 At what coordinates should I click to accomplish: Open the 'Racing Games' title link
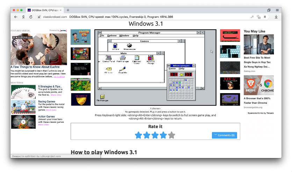[47, 102]
